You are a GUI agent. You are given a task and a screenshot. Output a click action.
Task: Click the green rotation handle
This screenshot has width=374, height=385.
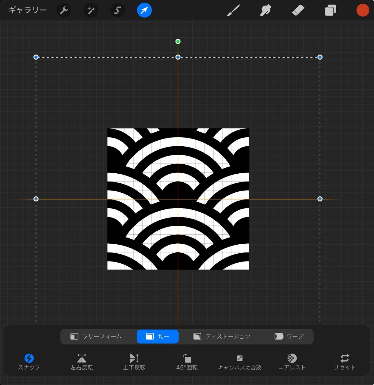click(x=178, y=41)
